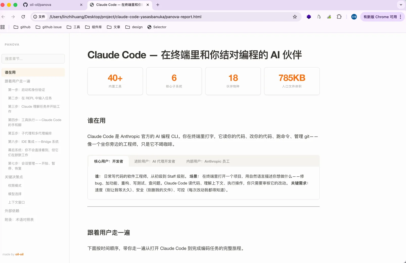Select the 核心用户：开发者 tab
406x263 pixels.
tap(109, 161)
